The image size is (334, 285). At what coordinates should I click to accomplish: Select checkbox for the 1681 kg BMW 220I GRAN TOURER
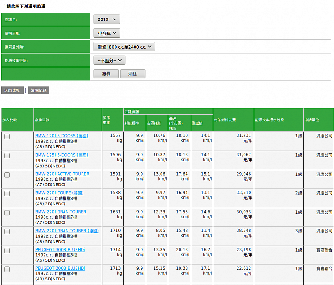[7, 213]
